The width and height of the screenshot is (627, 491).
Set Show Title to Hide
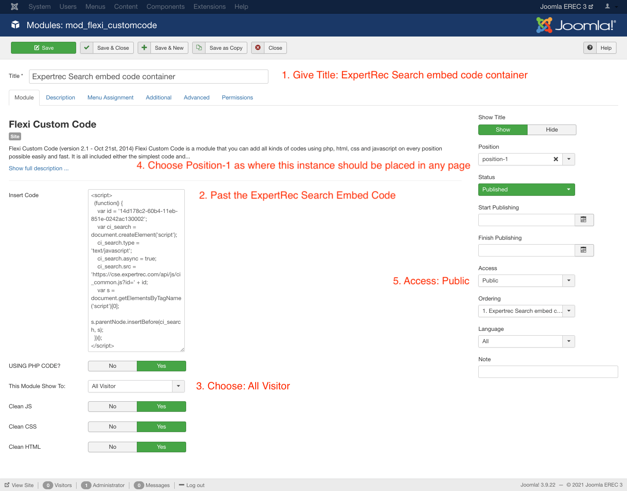click(551, 130)
